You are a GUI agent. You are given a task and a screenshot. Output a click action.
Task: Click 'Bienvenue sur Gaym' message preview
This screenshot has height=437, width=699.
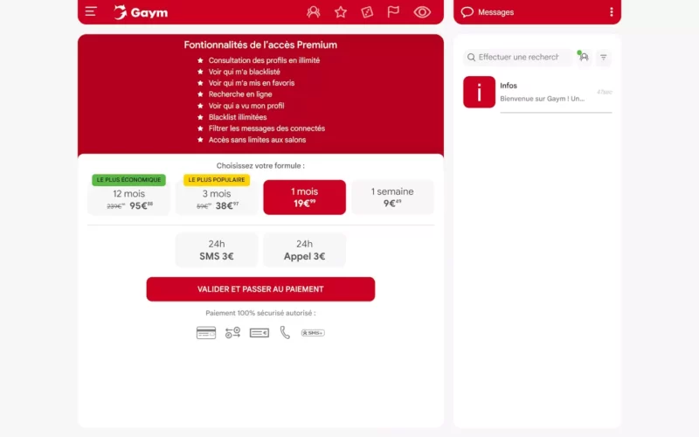click(x=542, y=99)
